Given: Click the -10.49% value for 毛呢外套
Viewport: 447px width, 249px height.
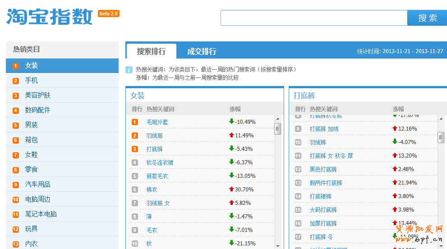Looking at the screenshot, I should pyautogui.click(x=245, y=122).
